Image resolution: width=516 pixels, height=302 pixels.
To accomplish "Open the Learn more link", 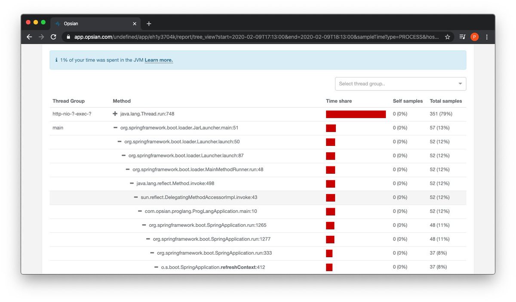I will (x=159, y=60).
